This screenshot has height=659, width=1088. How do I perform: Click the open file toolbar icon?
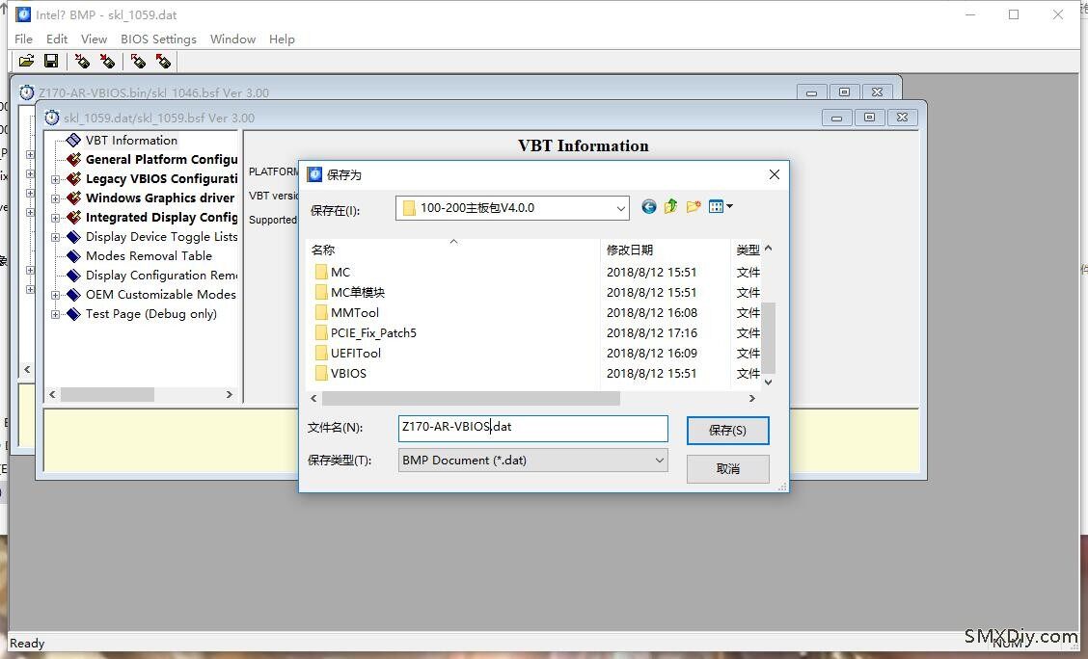(26, 61)
